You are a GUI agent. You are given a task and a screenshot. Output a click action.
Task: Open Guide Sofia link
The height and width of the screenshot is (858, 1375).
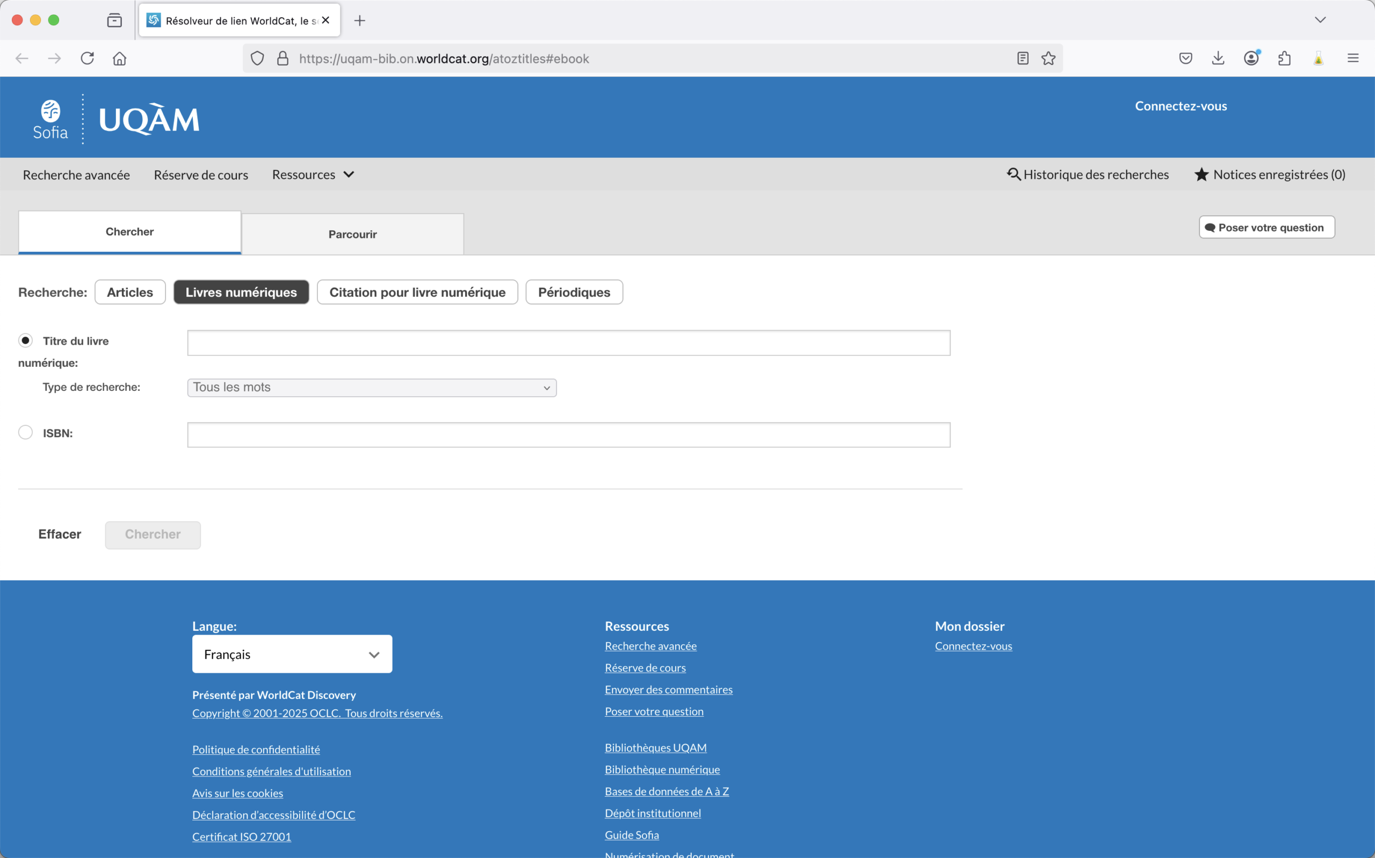tap(632, 835)
